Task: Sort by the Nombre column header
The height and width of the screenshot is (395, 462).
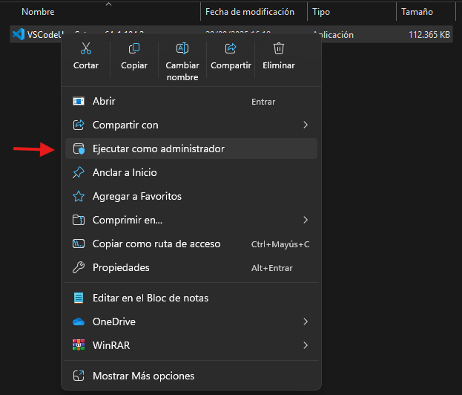Action: (x=38, y=12)
